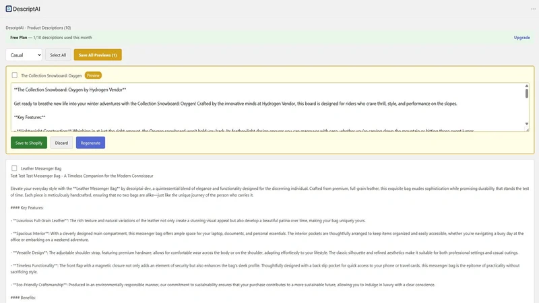This screenshot has height=303, width=539.
Task: Click the DescriptAI logo icon
Action: pos(9,9)
